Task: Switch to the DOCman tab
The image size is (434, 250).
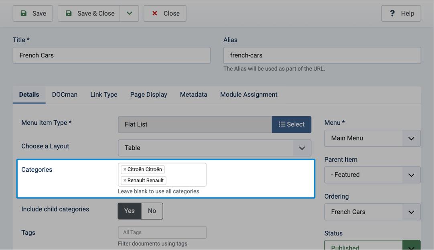Action: pyautogui.click(x=65, y=95)
